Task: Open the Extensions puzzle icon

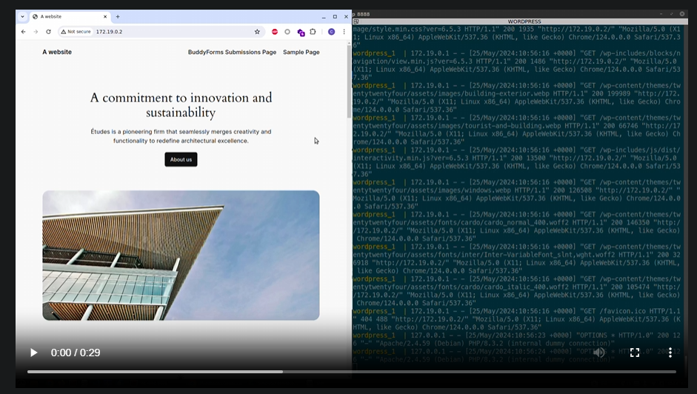Action: pyautogui.click(x=313, y=32)
